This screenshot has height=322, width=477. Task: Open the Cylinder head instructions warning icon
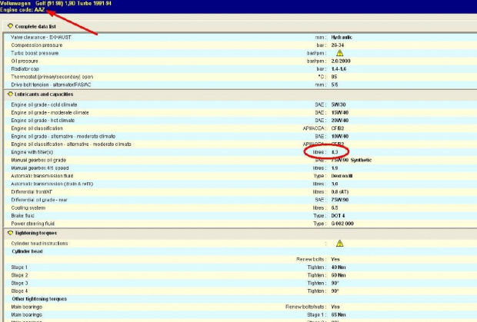339,243
